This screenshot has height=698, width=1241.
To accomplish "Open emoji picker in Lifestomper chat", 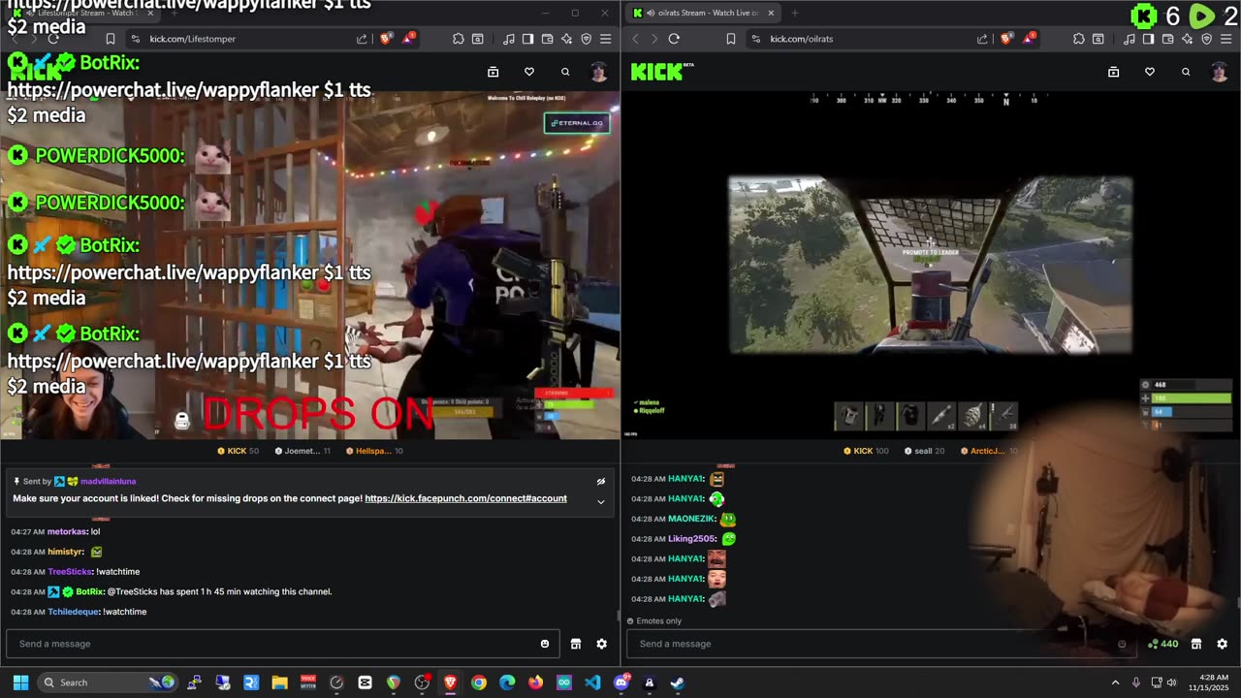I will pyautogui.click(x=545, y=644).
